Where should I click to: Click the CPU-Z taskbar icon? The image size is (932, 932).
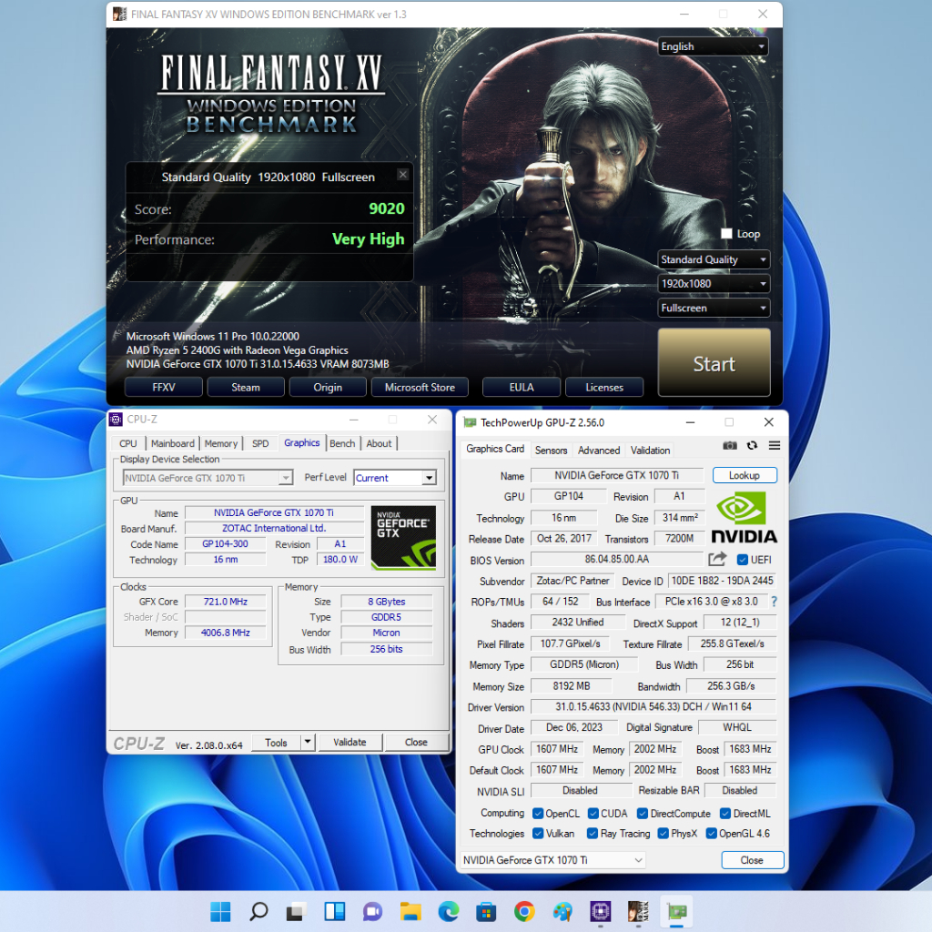(600, 911)
